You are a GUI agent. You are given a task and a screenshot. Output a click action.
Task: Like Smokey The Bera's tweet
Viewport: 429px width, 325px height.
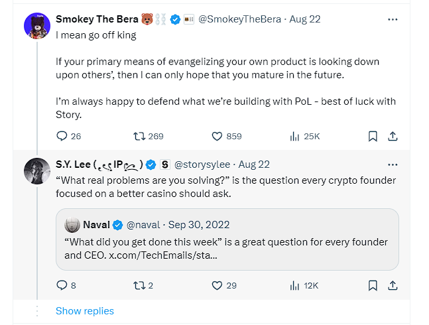pos(216,136)
